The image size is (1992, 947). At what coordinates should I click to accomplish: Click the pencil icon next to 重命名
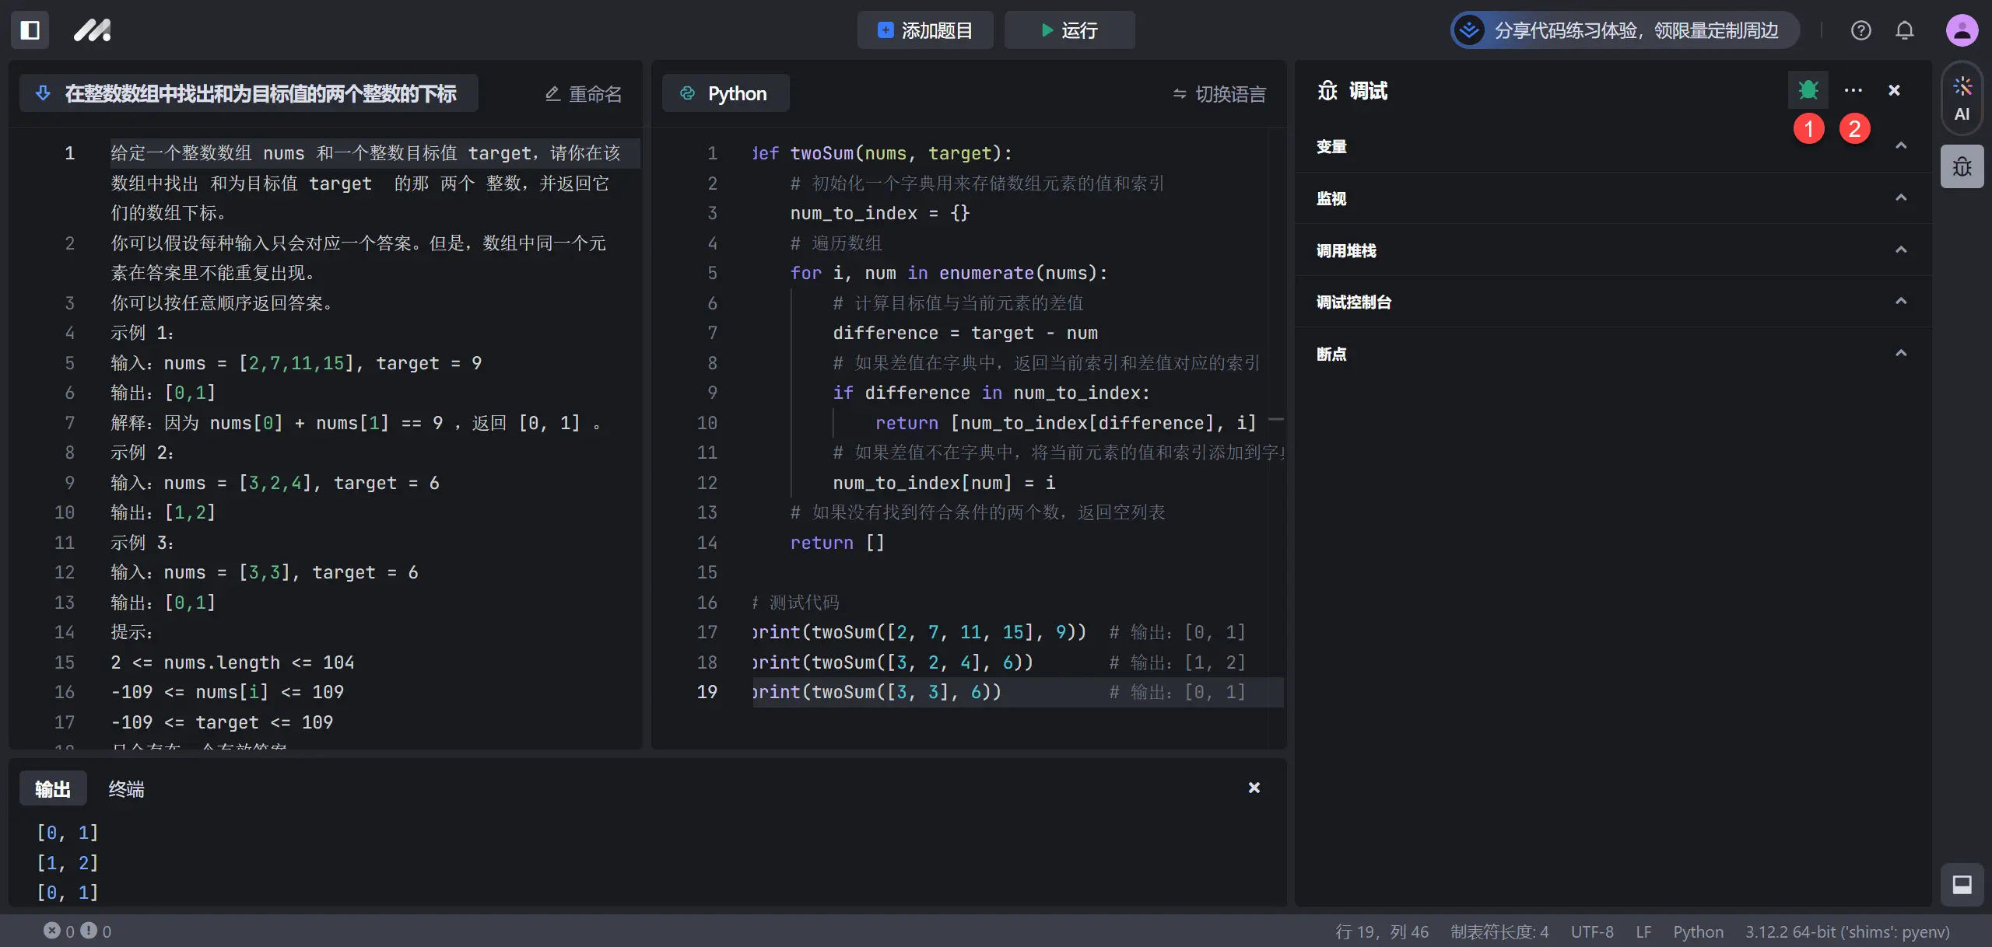[x=553, y=94]
